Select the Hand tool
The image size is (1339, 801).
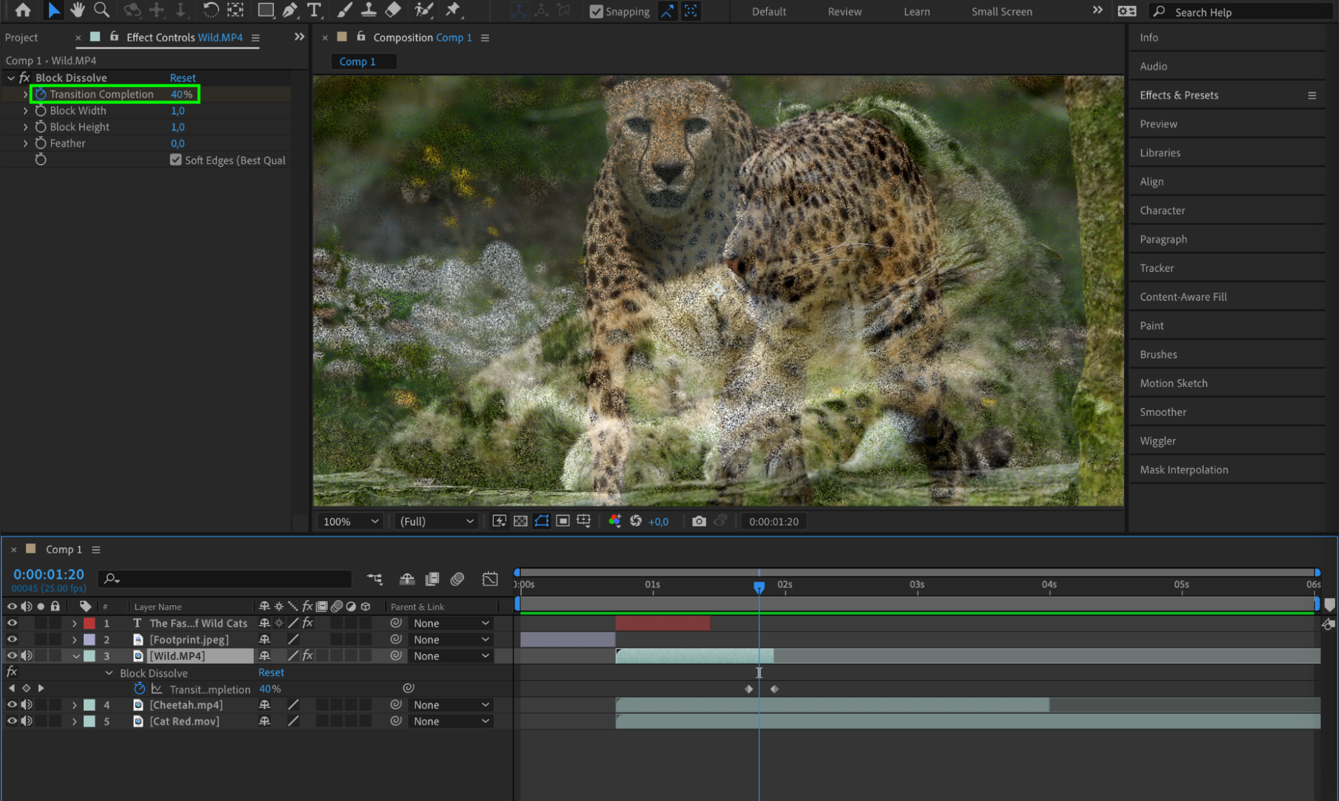77,10
